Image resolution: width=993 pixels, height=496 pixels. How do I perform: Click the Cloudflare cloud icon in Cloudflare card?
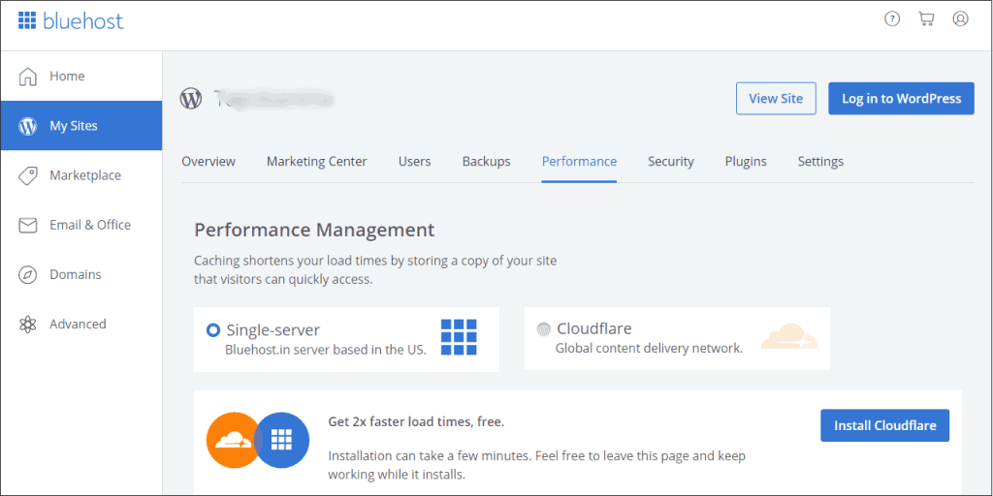point(789,336)
